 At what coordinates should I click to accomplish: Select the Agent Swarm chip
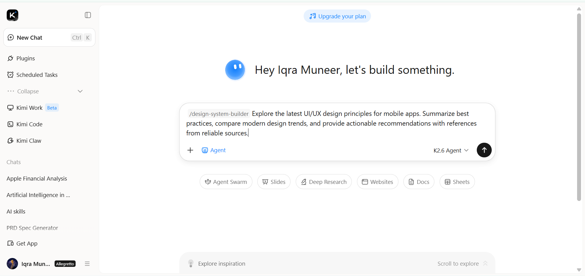226,182
